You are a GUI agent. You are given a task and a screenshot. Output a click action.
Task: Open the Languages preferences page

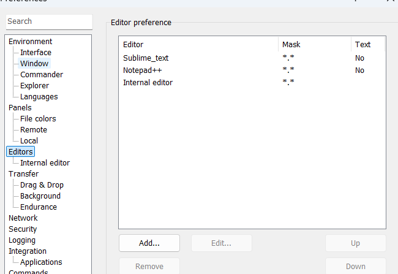39,97
